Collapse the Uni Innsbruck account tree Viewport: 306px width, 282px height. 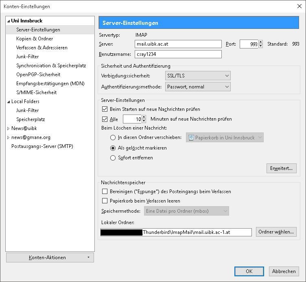click(x=9, y=21)
